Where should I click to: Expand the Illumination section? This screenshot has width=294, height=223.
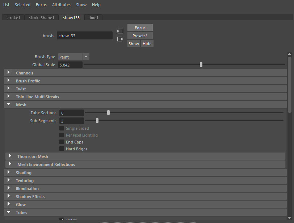145,189
